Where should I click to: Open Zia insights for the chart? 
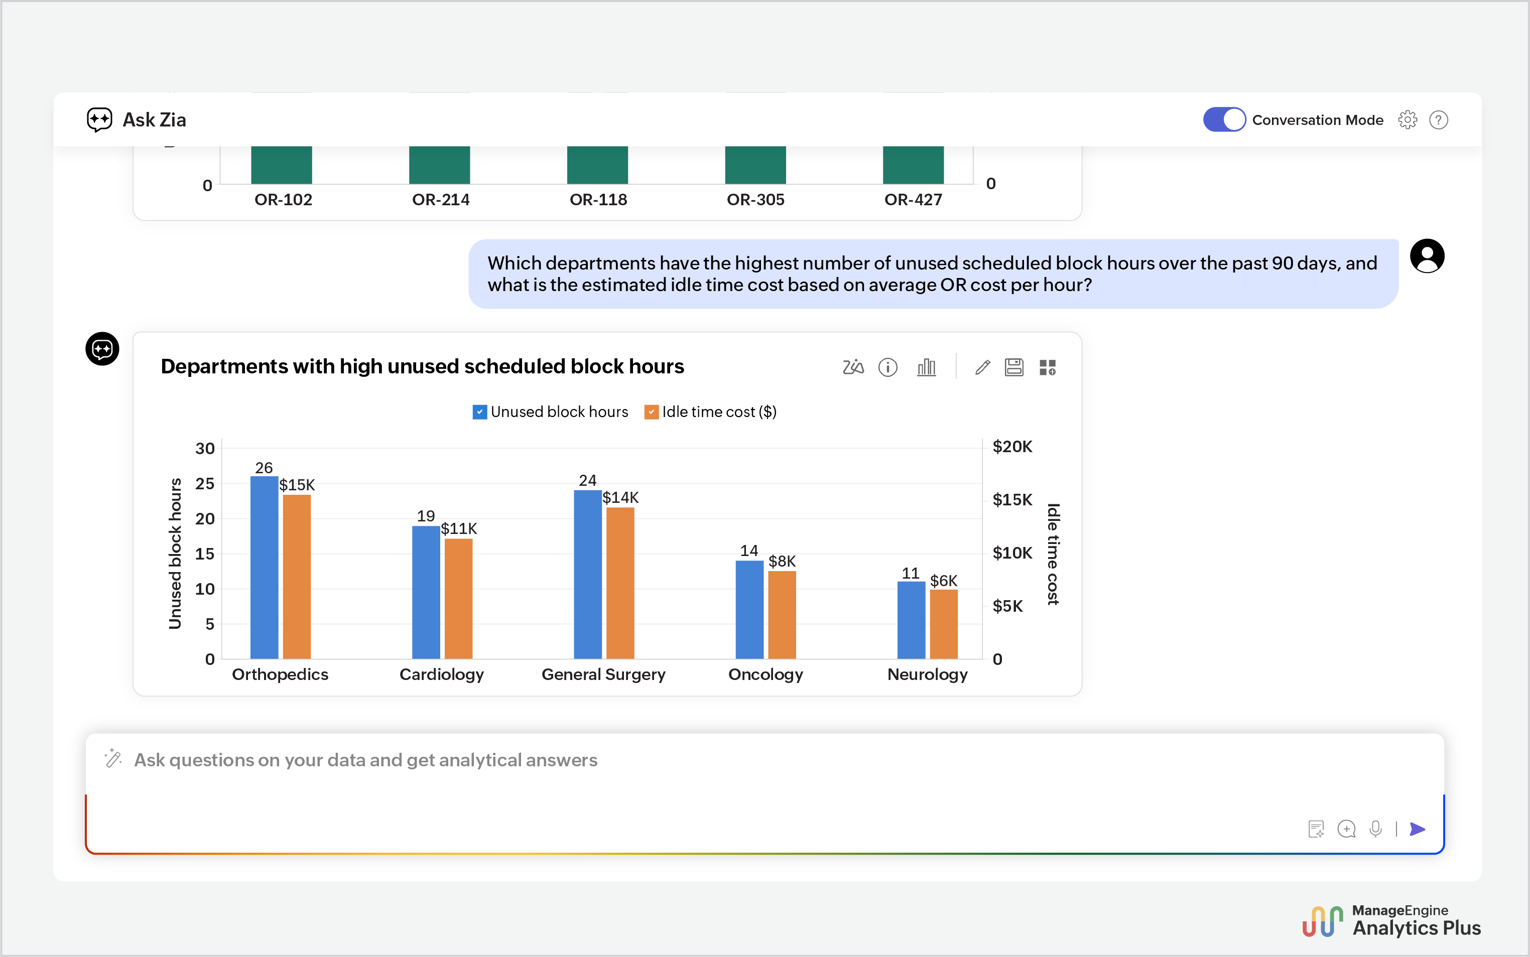tap(853, 367)
